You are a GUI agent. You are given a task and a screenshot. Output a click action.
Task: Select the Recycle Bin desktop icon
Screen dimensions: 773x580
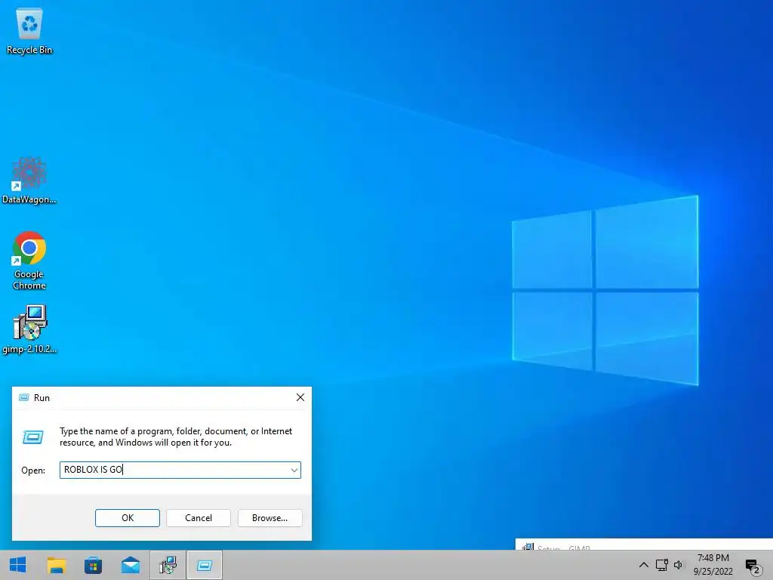(x=29, y=32)
